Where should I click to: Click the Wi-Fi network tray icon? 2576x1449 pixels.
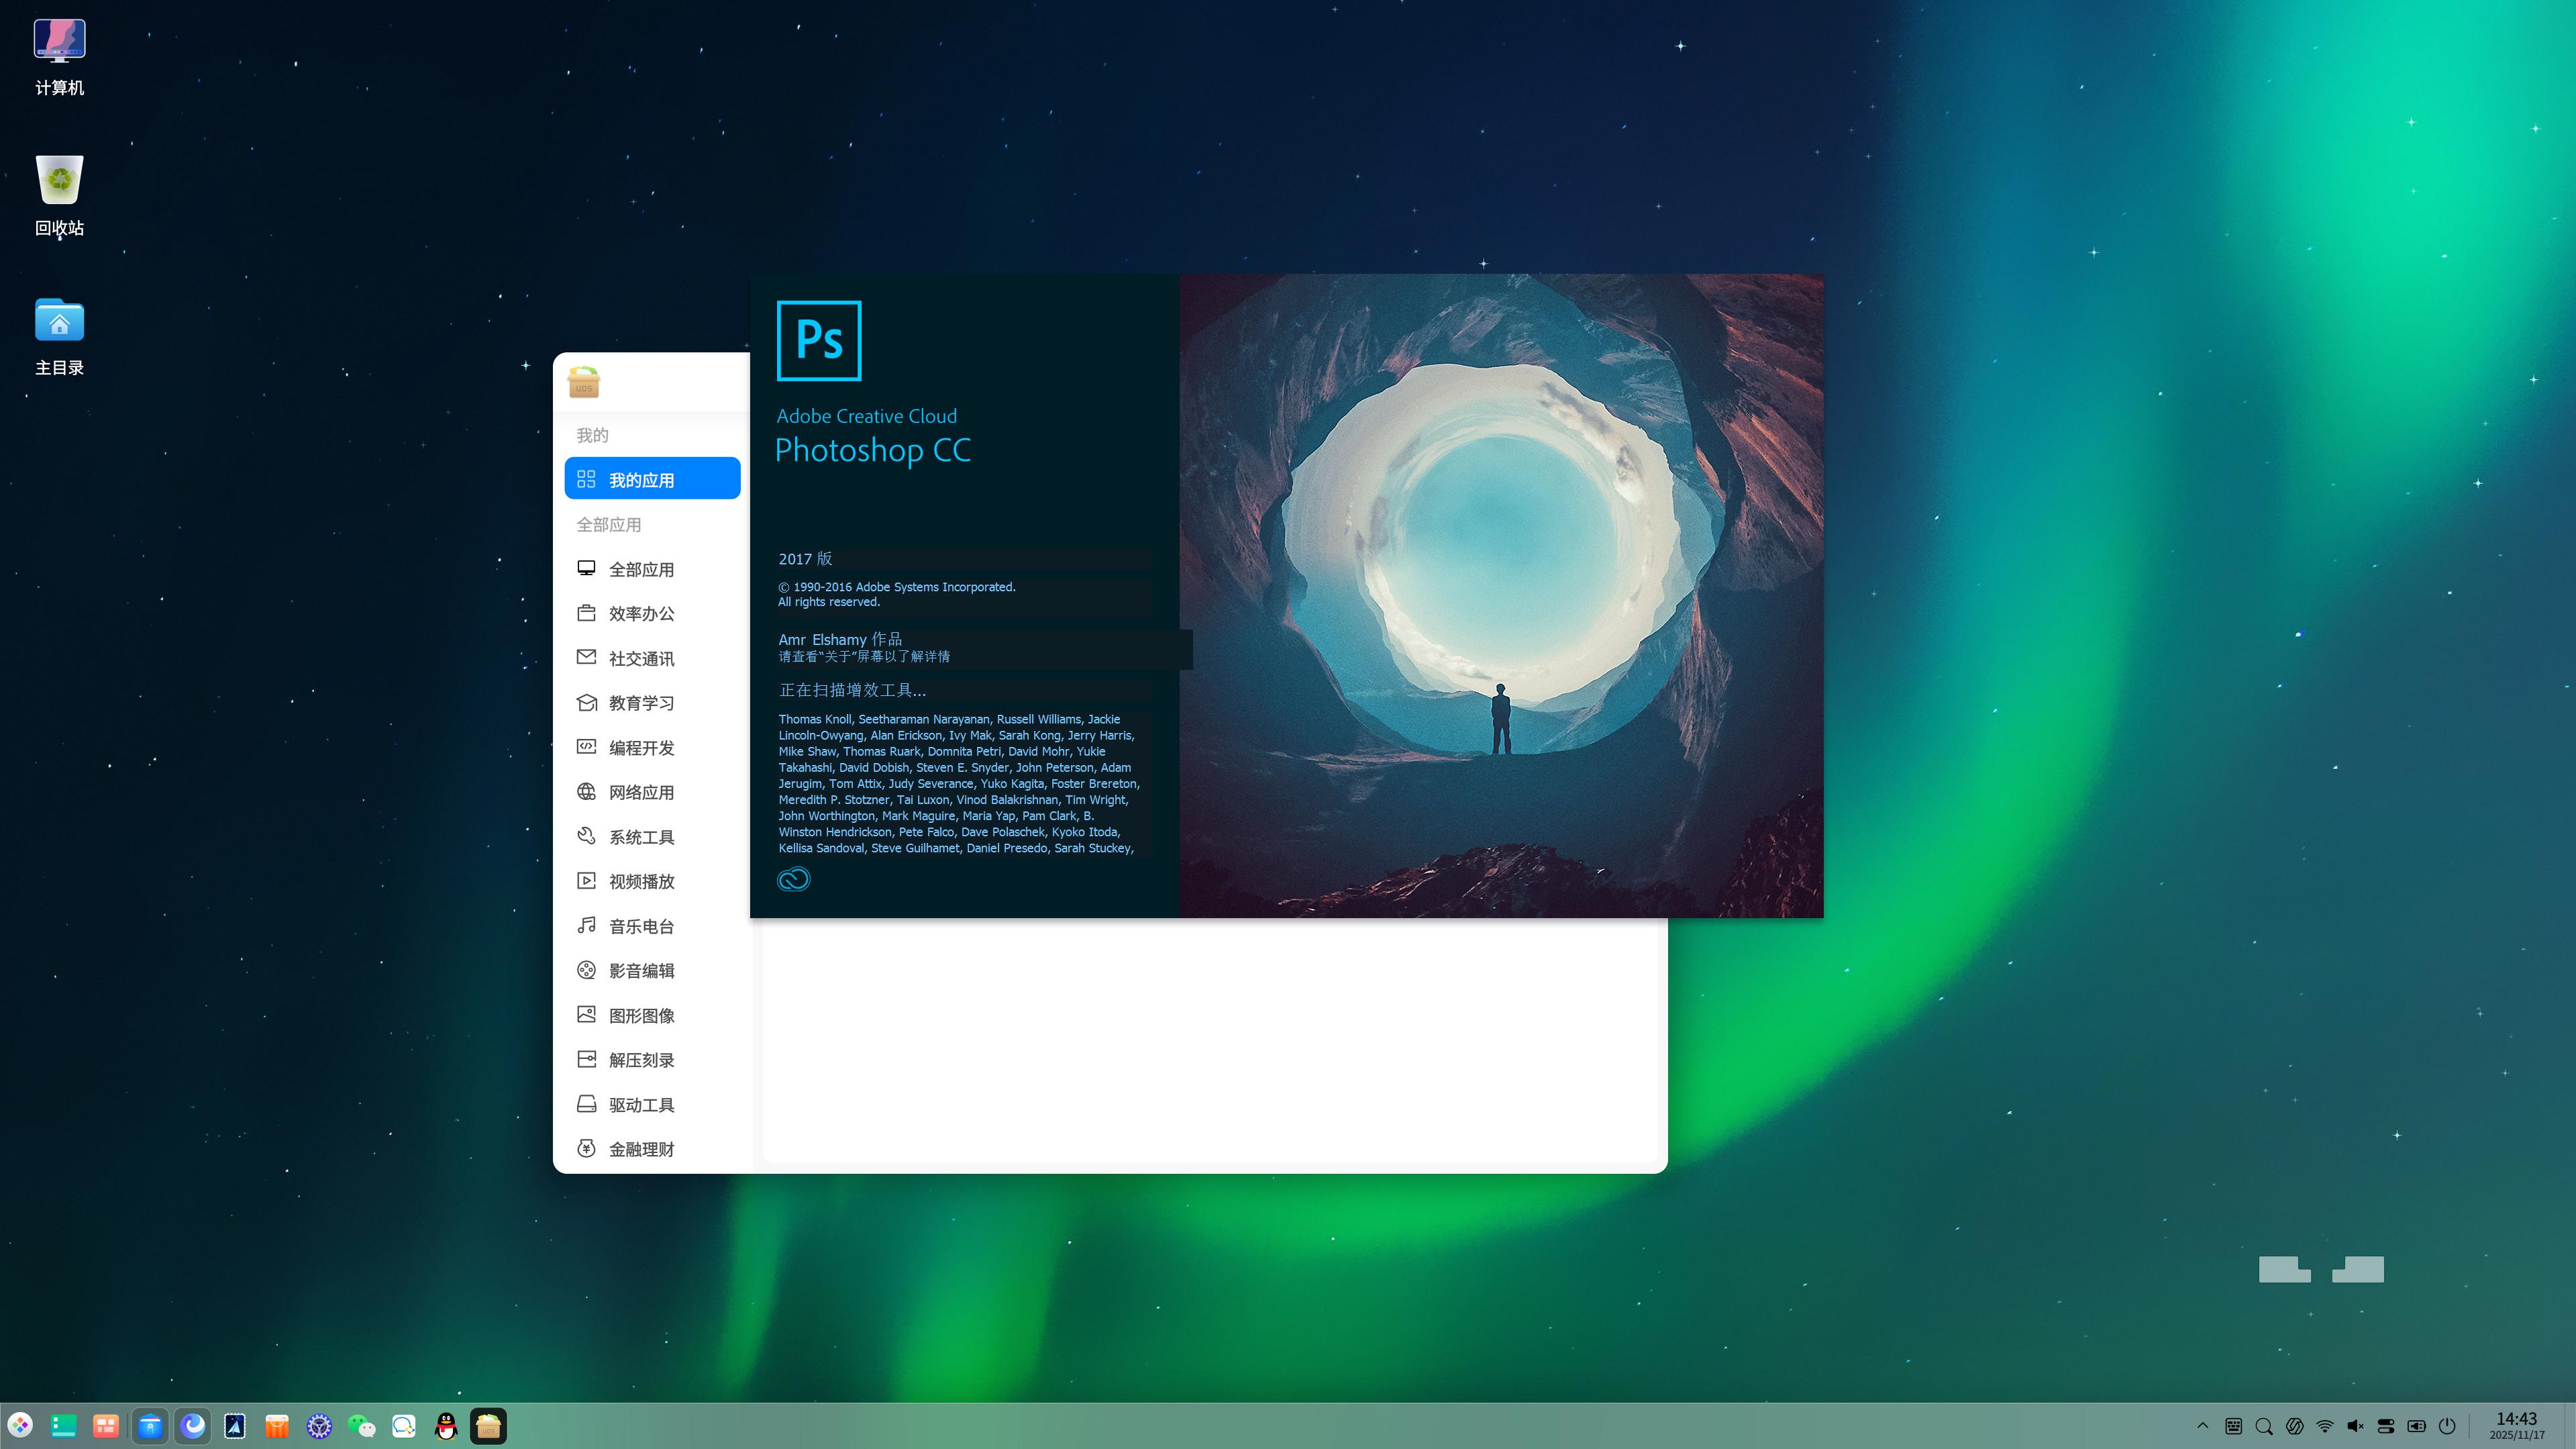(x=2325, y=1426)
